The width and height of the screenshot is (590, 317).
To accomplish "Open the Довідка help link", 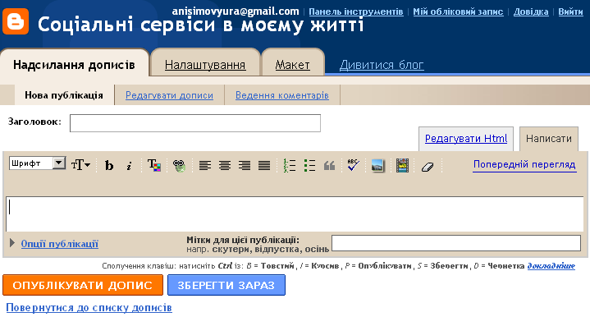I will coord(531,11).
